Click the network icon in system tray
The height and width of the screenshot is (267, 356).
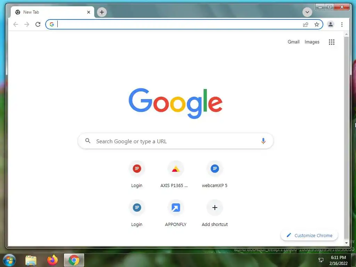tap(321, 260)
